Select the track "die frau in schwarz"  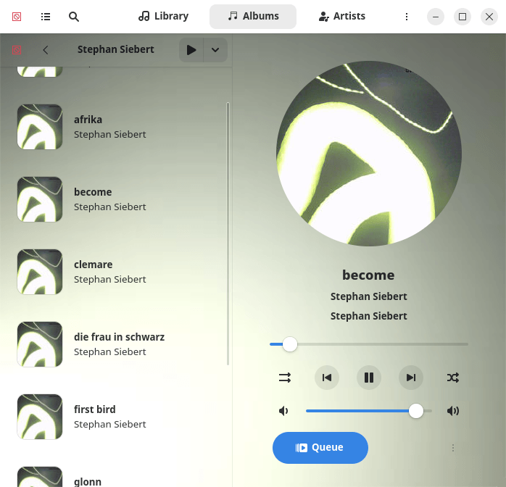pyautogui.click(x=119, y=337)
